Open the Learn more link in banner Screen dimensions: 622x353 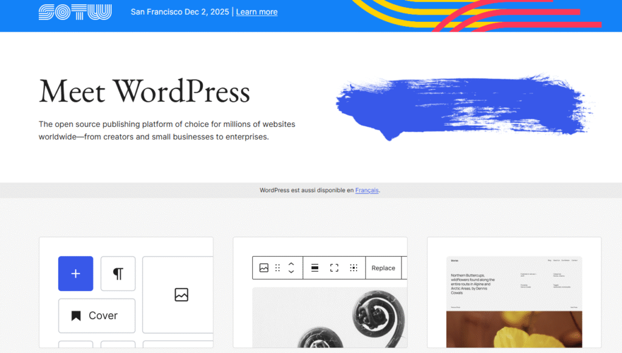click(256, 12)
